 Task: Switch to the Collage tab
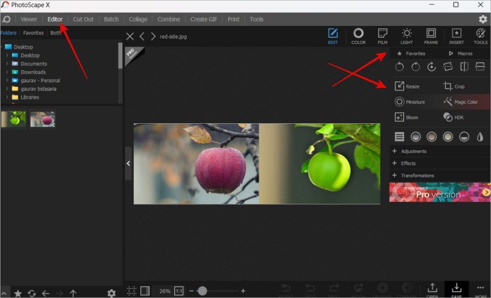click(138, 19)
